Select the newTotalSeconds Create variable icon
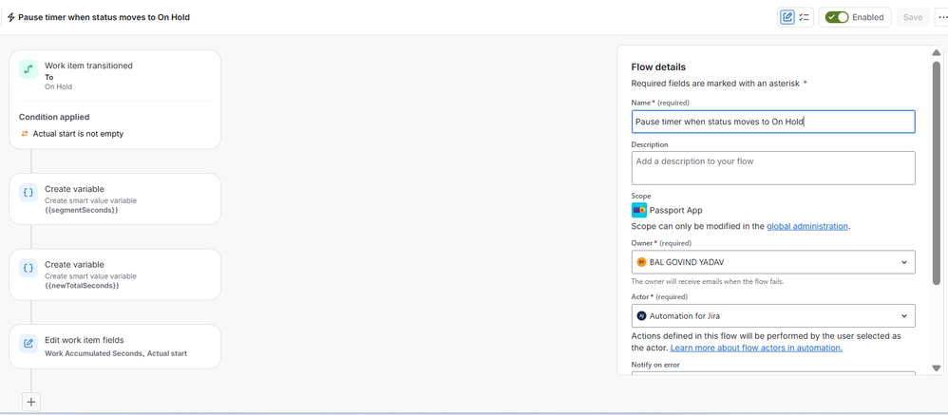Screen dimensions: 948x415 pos(28,268)
